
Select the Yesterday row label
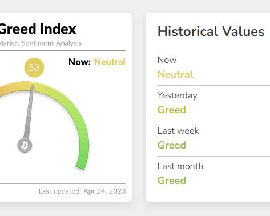[x=177, y=95]
